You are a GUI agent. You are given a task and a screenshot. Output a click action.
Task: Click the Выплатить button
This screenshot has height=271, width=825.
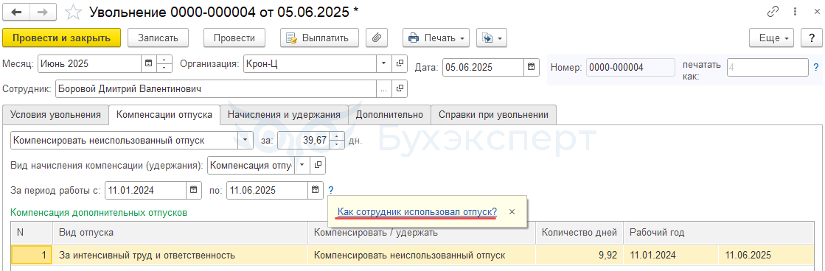pyautogui.click(x=319, y=38)
